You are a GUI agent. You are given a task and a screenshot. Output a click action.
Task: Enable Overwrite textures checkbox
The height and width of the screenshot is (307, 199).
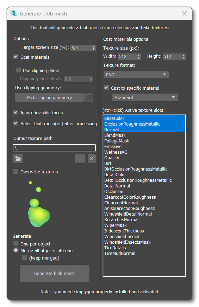(x=16, y=172)
